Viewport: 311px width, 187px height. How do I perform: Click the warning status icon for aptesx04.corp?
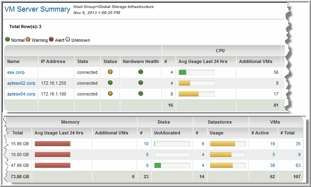click(110, 94)
